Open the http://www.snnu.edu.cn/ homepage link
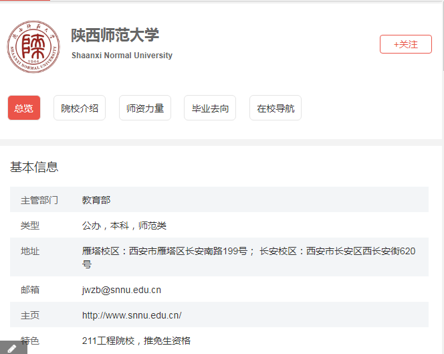This screenshot has height=354, width=444. click(132, 315)
